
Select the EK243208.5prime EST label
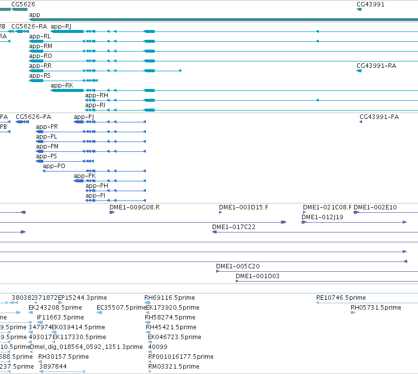55,308
